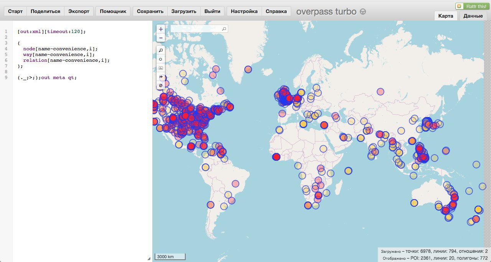The image size is (491, 262).
Task: Open the Справка help
Action: (276, 11)
